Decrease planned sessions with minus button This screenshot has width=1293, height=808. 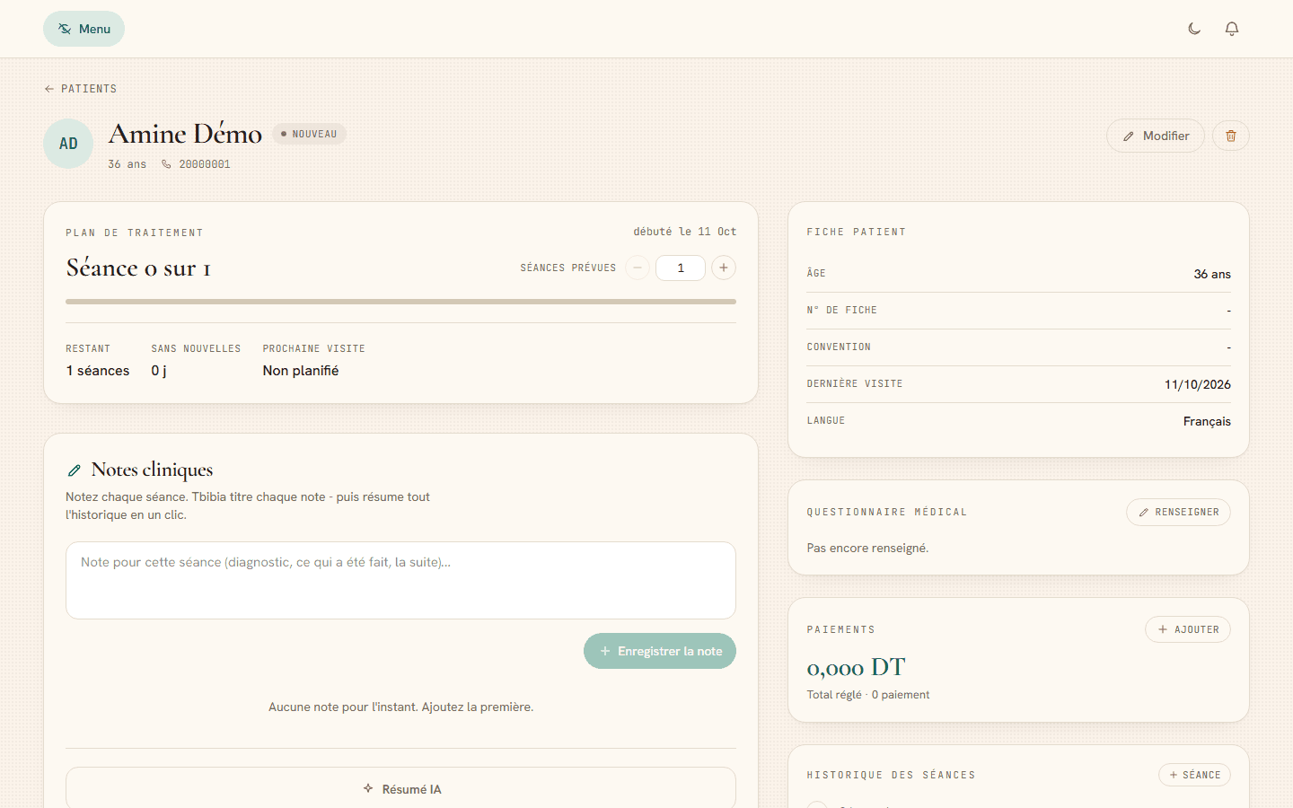tap(638, 268)
